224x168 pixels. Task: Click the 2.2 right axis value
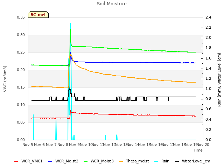pos(208,27)
